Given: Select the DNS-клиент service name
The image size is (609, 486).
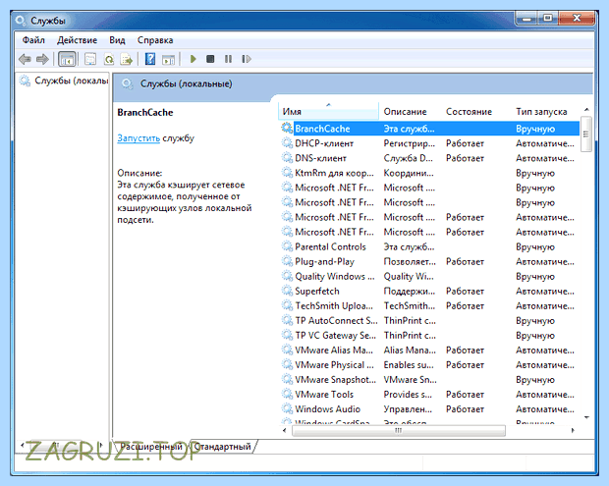Looking at the screenshot, I should coord(320,158).
